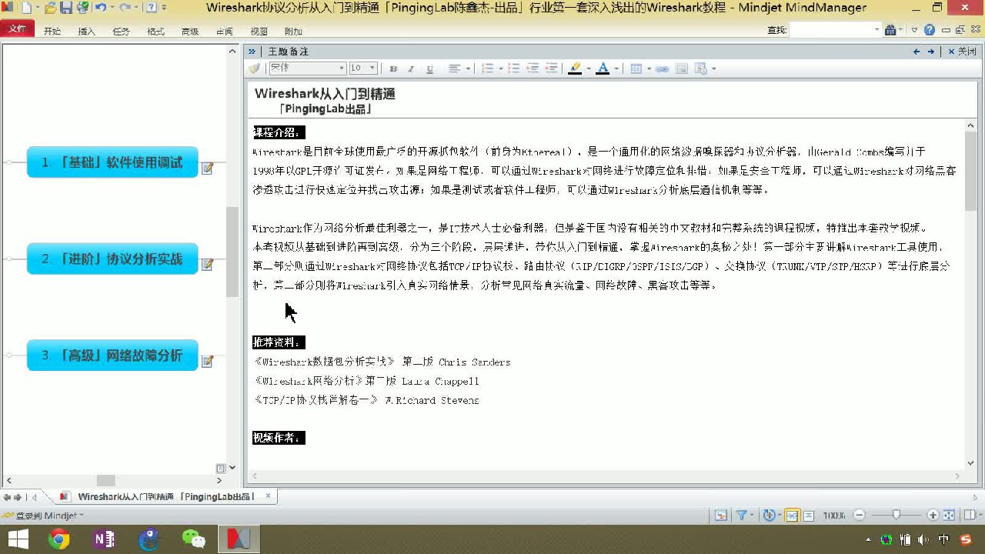Click the filter icon in the status bar
This screenshot has height=554, width=985.
[743, 514]
